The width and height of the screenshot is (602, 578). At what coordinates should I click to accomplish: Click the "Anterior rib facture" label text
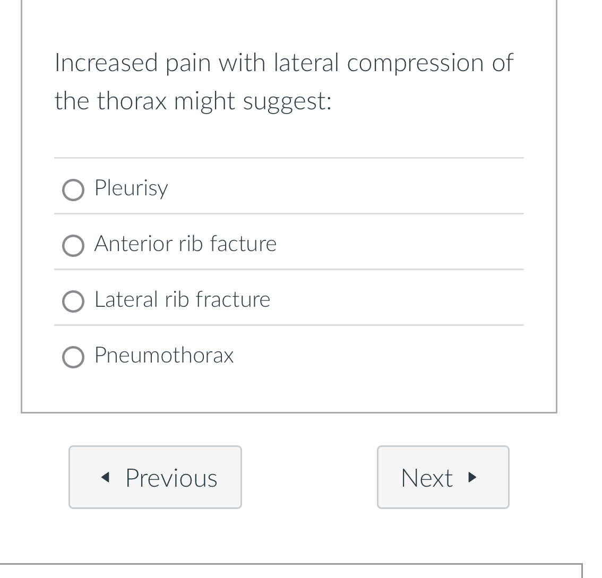(185, 244)
